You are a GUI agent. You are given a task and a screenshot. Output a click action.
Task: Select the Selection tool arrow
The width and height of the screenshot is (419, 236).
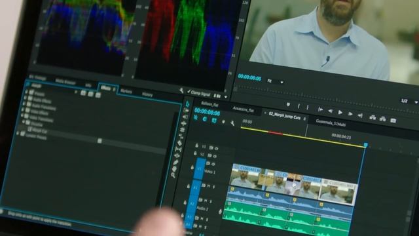tap(188, 104)
